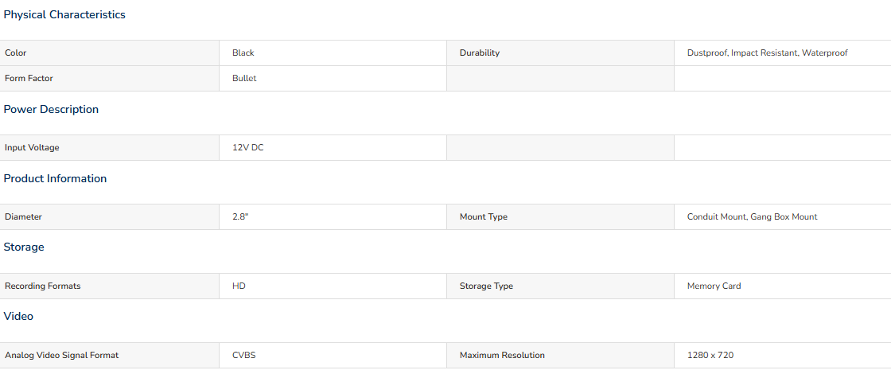The width and height of the screenshot is (891, 374).
Task: Click the Form Factor label
Action: (29, 79)
